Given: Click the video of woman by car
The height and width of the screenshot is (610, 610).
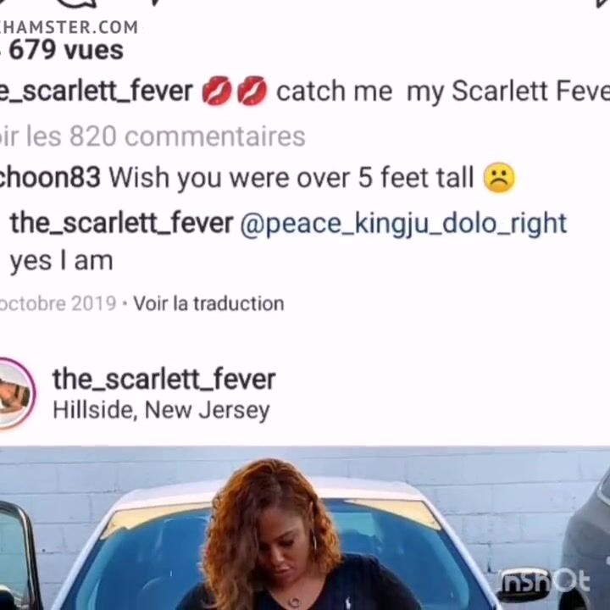Looking at the screenshot, I should pyautogui.click(x=305, y=528).
